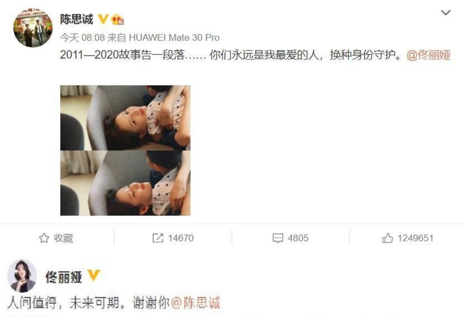Click the 收藏 favorite label
Viewport: 464px width, 317px height.
pos(63,238)
